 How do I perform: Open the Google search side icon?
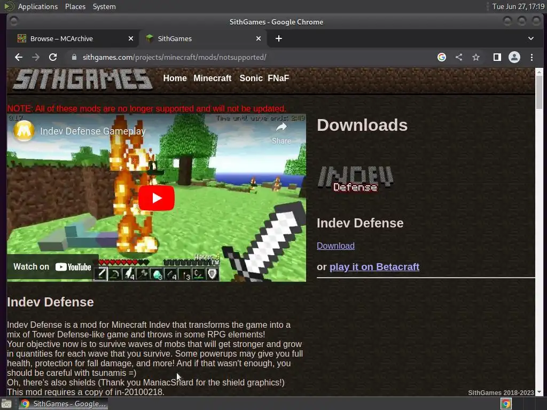coord(442,57)
